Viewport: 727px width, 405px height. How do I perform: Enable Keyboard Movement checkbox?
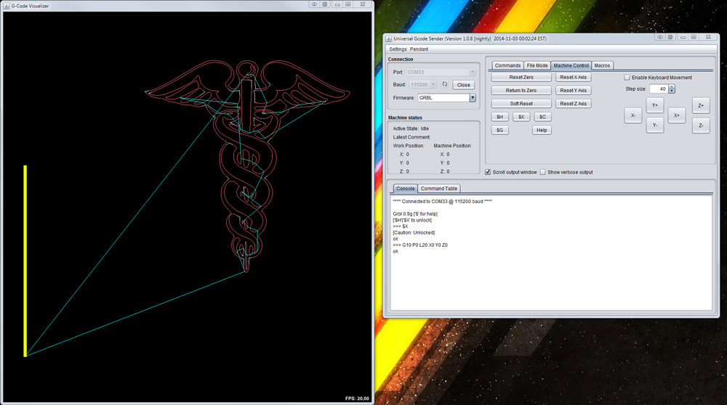[x=627, y=78]
